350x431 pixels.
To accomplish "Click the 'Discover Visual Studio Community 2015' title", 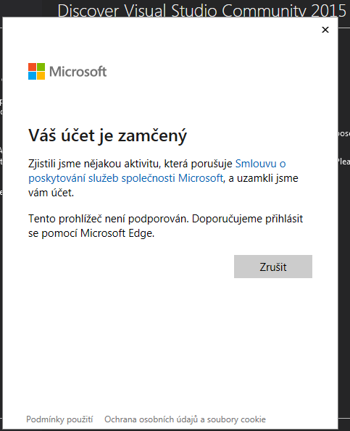I will [x=201, y=10].
